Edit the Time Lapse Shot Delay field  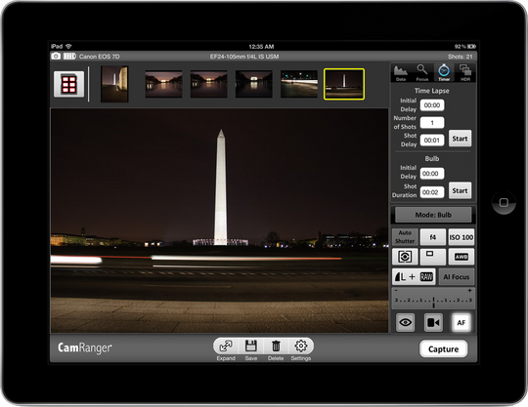point(432,141)
